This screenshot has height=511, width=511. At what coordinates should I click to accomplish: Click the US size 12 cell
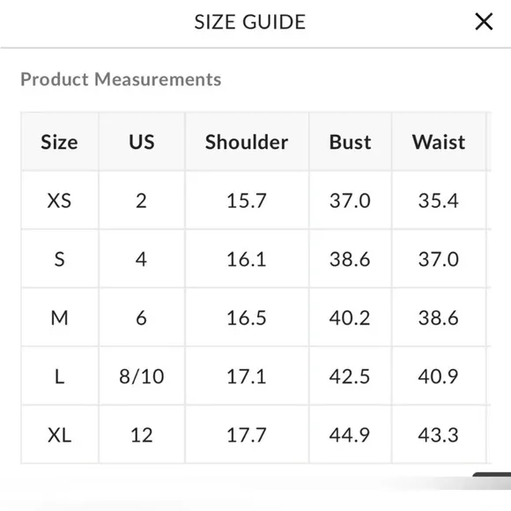142,434
